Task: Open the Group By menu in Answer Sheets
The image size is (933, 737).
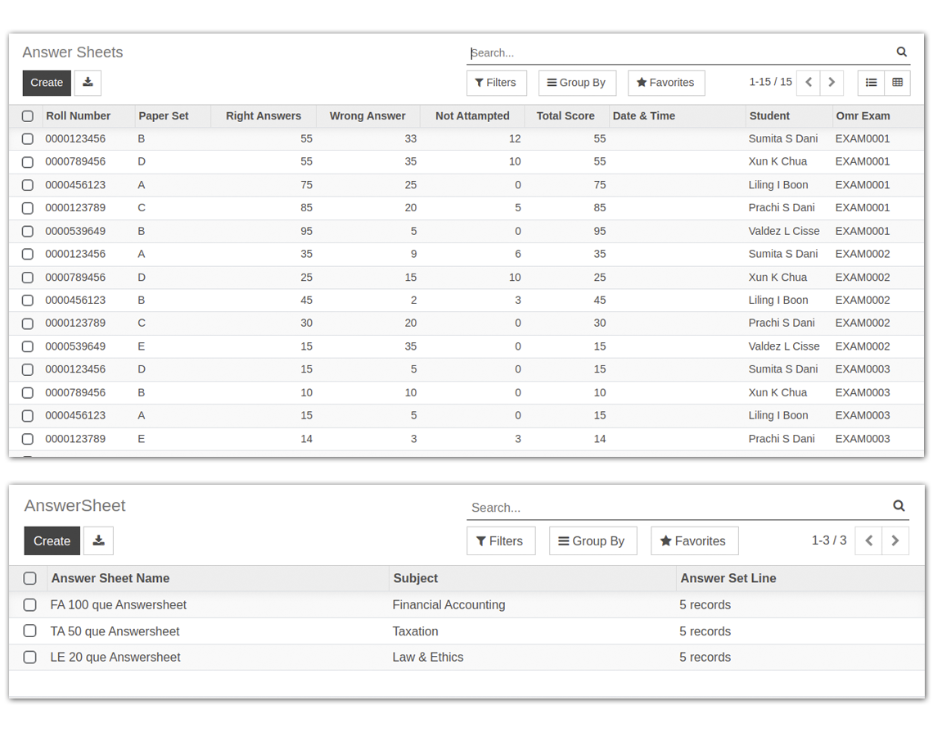Action: coord(577,83)
